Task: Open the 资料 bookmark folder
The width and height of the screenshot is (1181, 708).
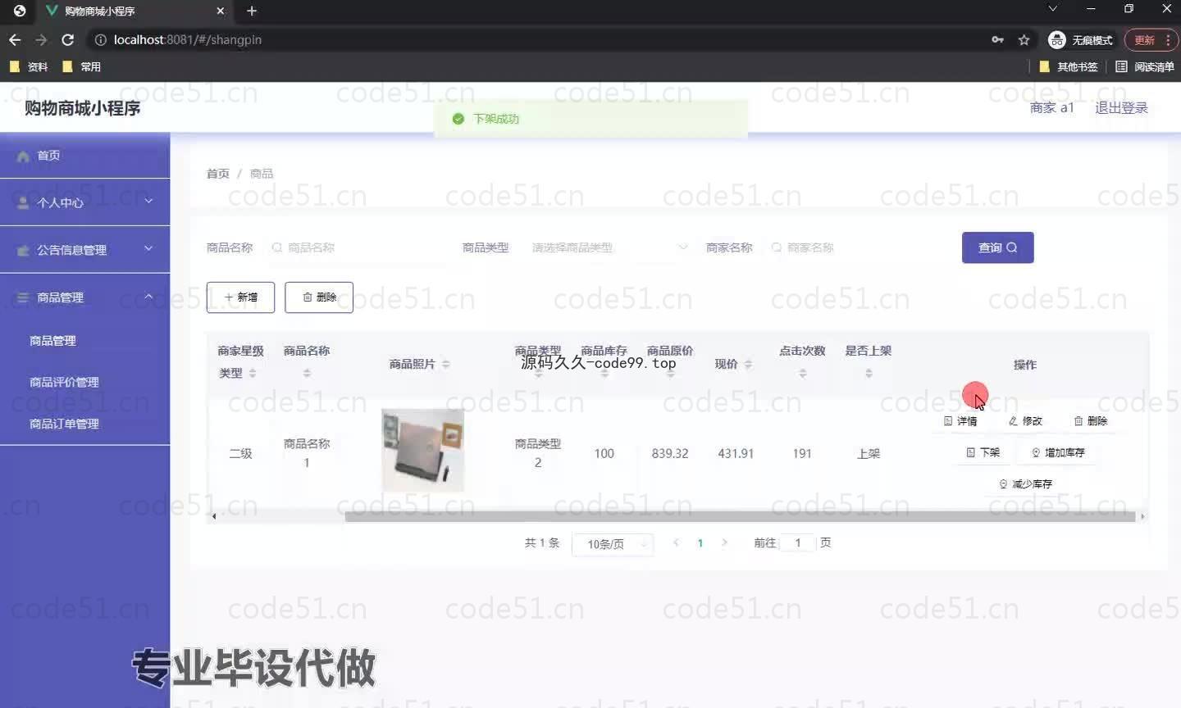Action: (x=29, y=66)
